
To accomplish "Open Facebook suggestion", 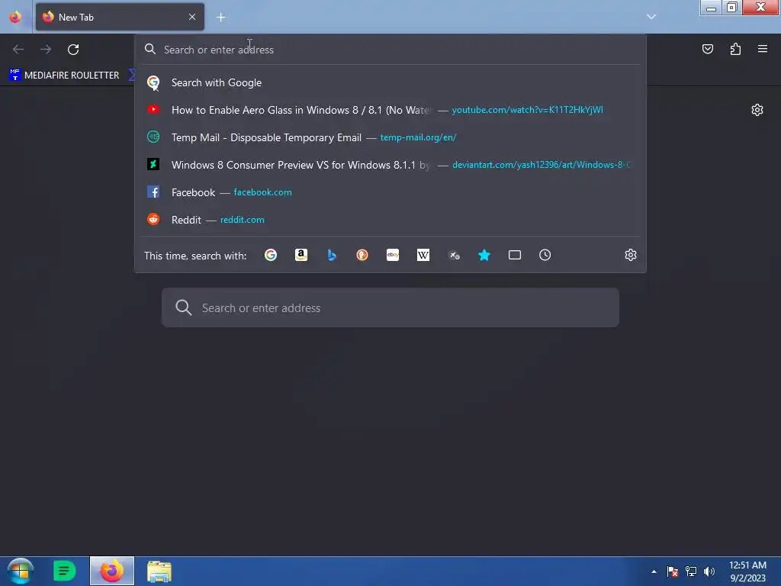I will 390,192.
